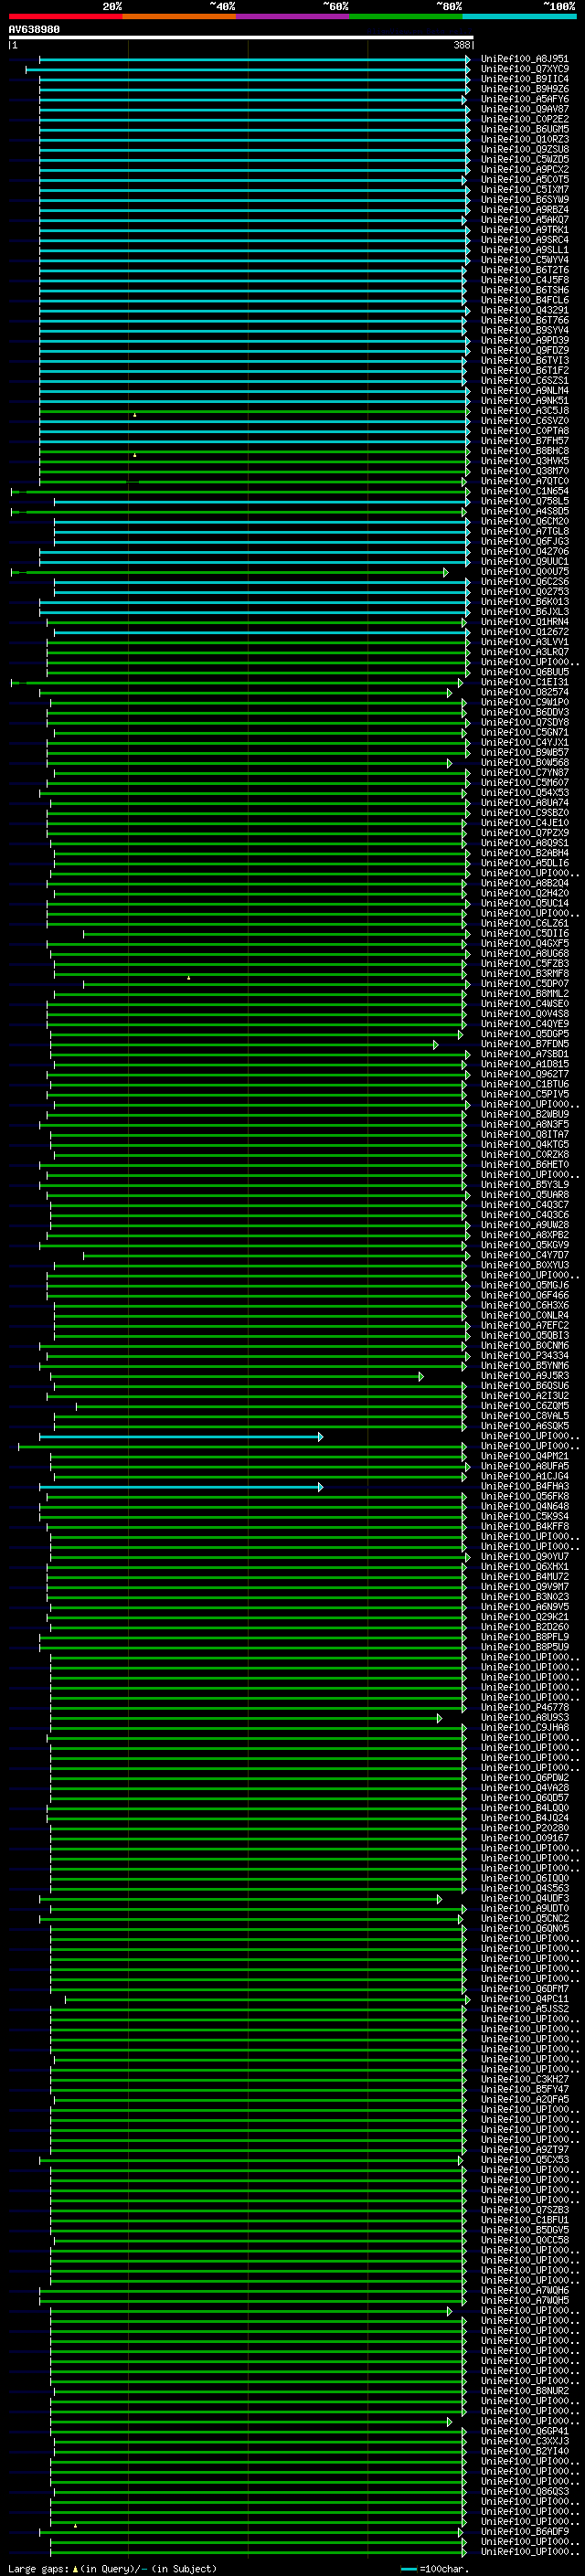Click the UniRef100_B9SYV4 label
The width and height of the screenshot is (585, 2576).
point(524,330)
